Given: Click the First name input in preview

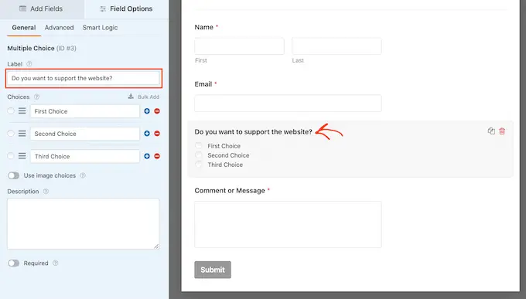Looking at the screenshot, I should [239, 46].
